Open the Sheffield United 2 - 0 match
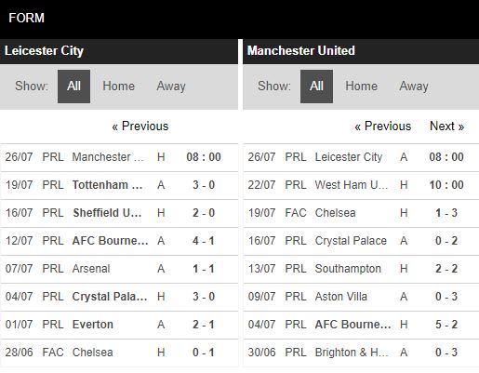The height and width of the screenshot is (373, 479). point(119,213)
